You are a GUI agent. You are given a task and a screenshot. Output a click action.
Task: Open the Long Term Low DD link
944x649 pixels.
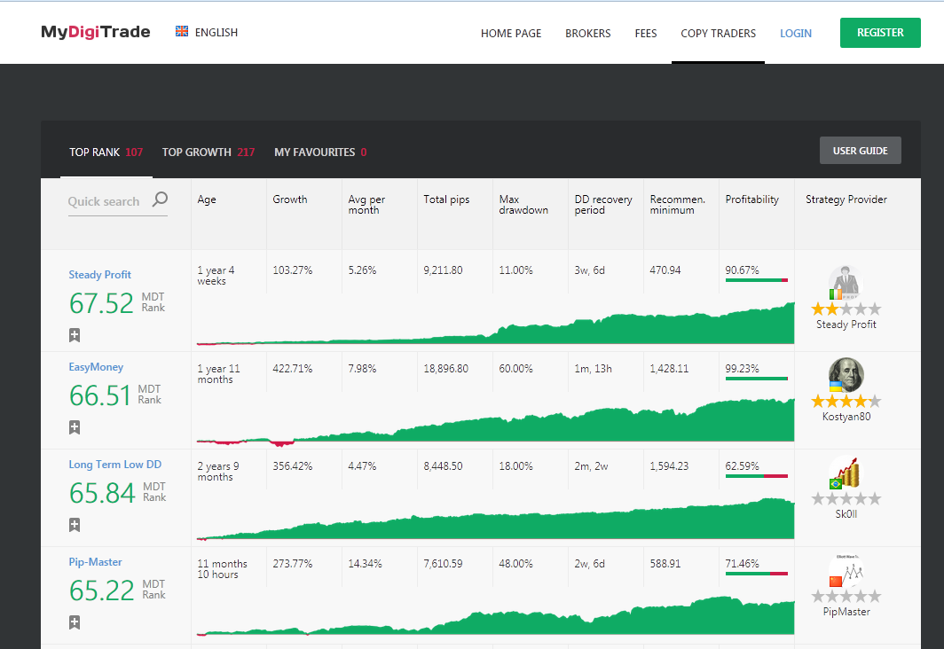(x=115, y=465)
